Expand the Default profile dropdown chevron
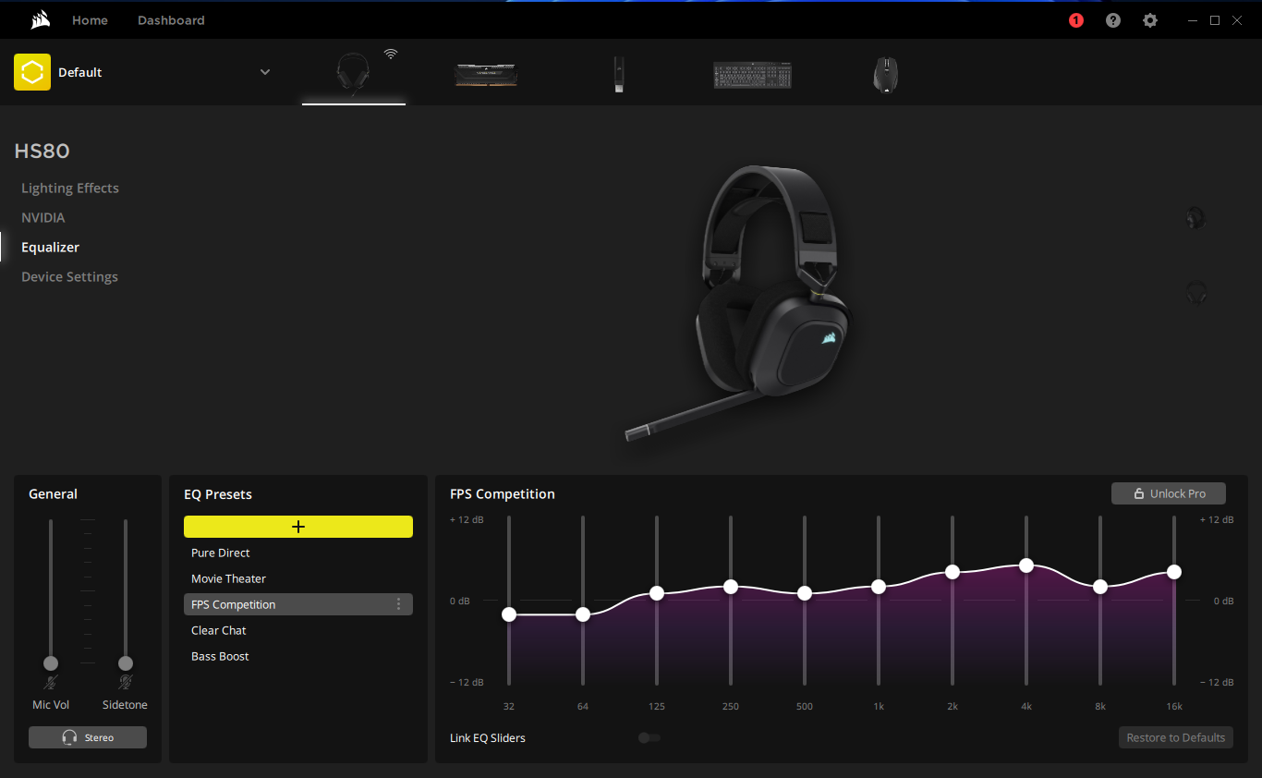The width and height of the screenshot is (1262, 778). 265,72
